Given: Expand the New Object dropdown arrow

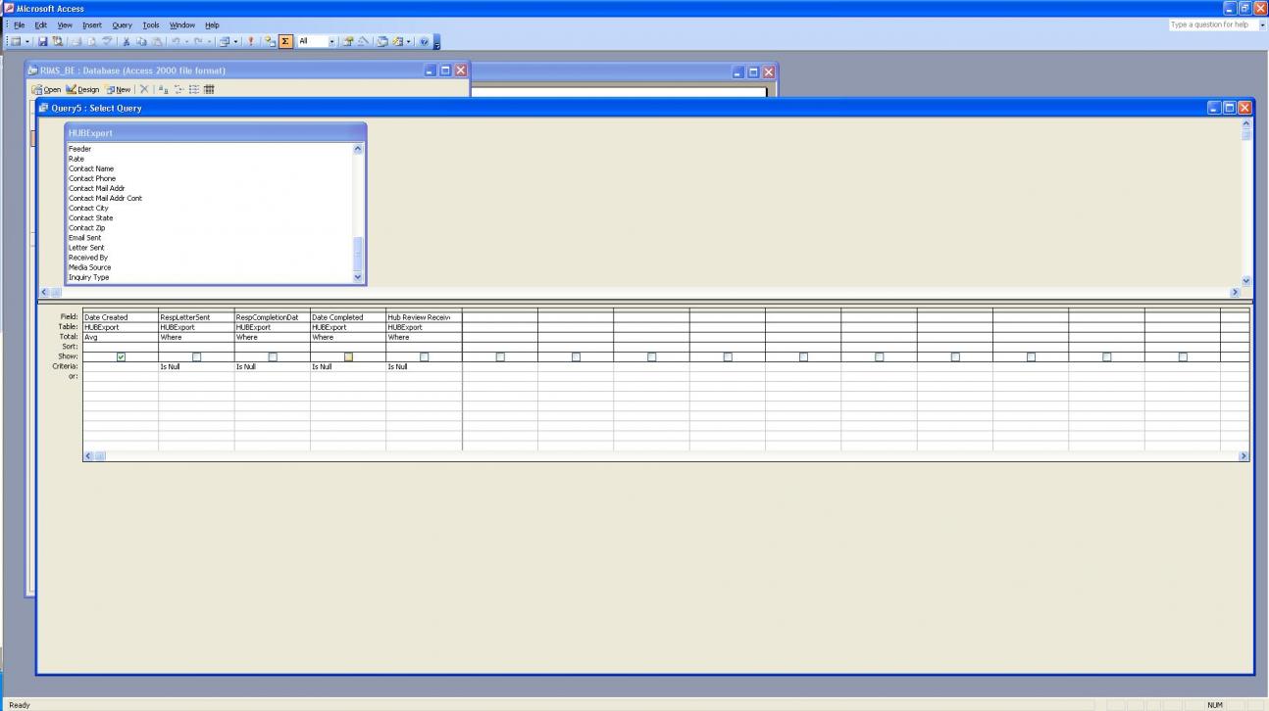Looking at the screenshot, I should click(x=408, y=42).
